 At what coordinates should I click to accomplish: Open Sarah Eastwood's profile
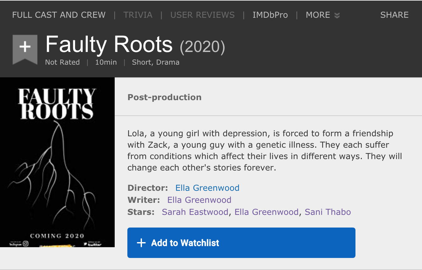pos(195,212)
